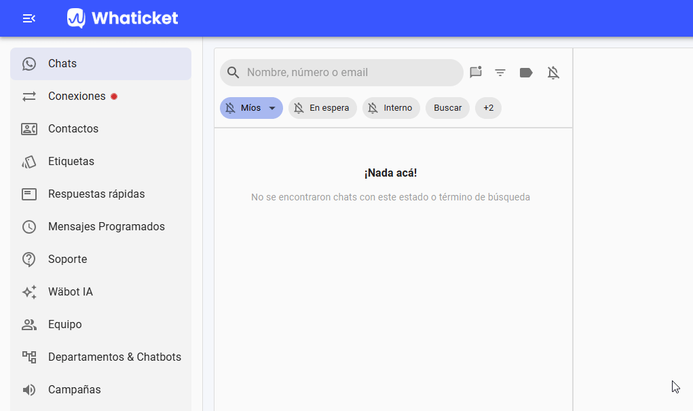Filter chats by tag icon

[x=526, y=73]
